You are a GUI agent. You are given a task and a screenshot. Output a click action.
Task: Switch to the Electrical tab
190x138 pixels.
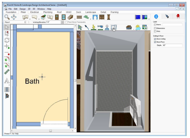pyautogui.click(x=34, y=12)
